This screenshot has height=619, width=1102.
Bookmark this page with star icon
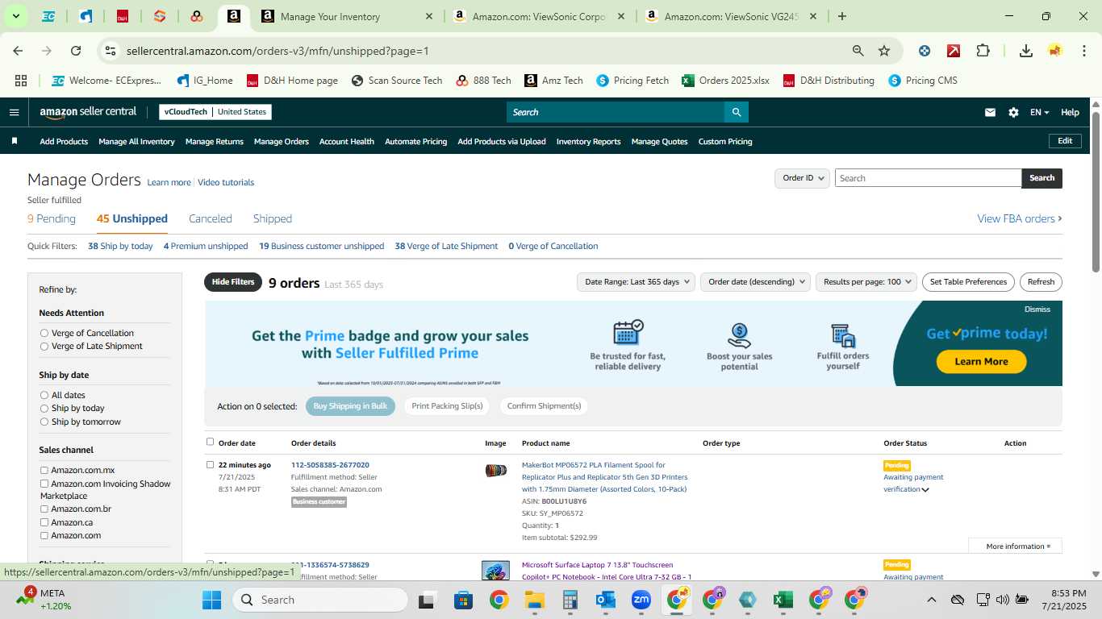coord(884,51)
